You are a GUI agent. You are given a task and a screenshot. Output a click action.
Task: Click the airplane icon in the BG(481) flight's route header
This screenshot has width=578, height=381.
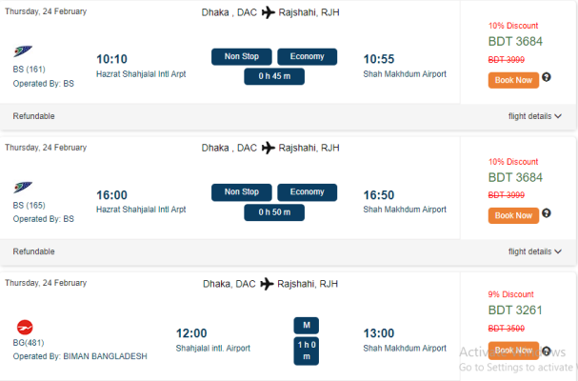[267, 284]
